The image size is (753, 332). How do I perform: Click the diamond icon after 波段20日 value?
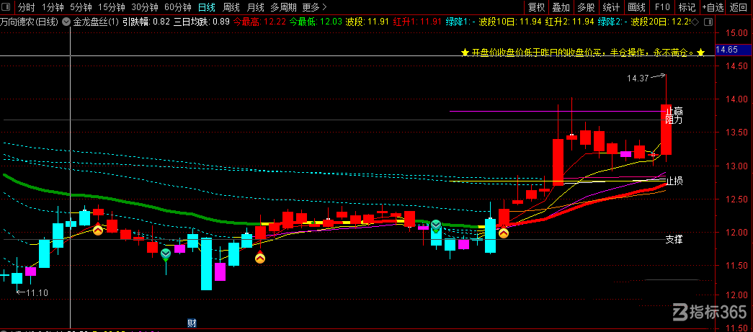pos(695,22)
